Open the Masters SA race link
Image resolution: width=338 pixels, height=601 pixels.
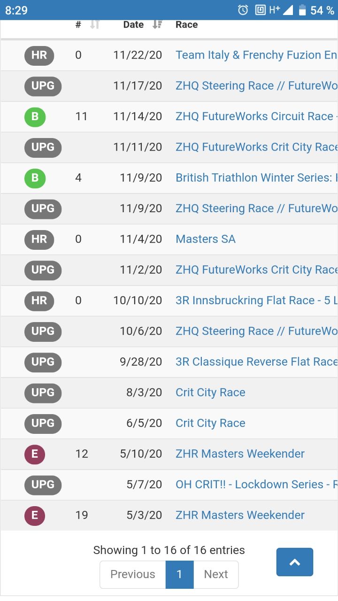pos(206,239)
